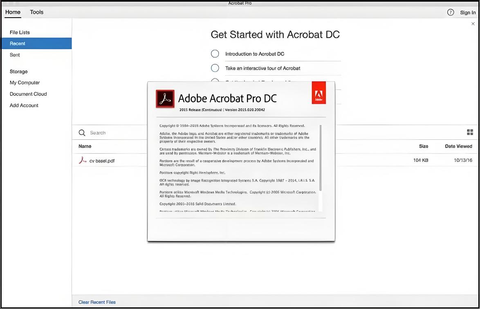Click the version 2015.020.20042 text

click(245, 110)
